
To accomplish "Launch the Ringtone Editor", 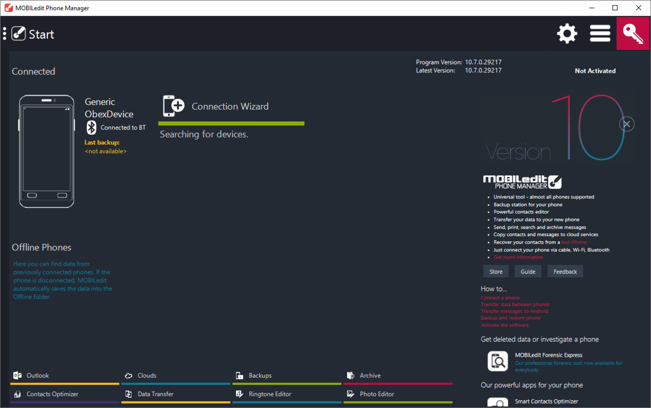I will coord(287,395).
